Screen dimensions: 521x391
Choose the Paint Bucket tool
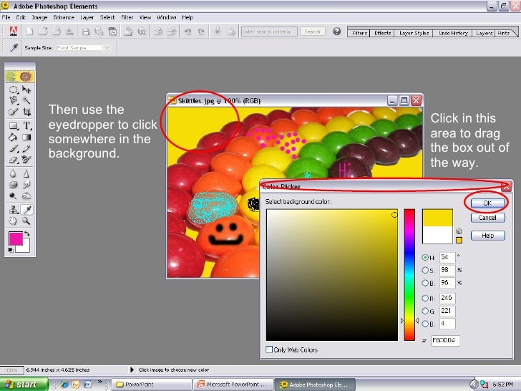tap(14, 137)
